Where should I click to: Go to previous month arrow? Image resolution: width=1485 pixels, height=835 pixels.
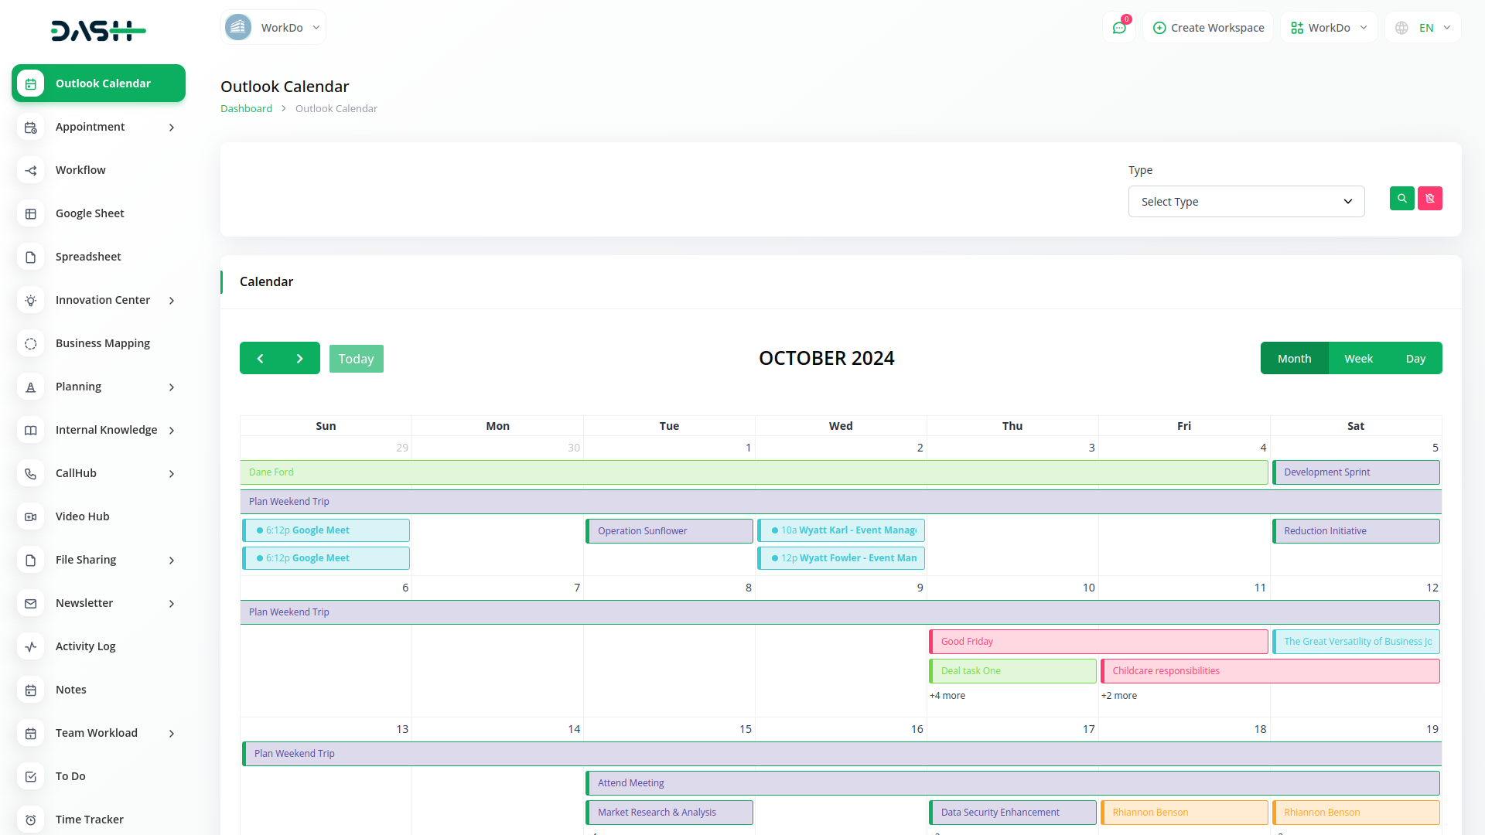[260, 359]
